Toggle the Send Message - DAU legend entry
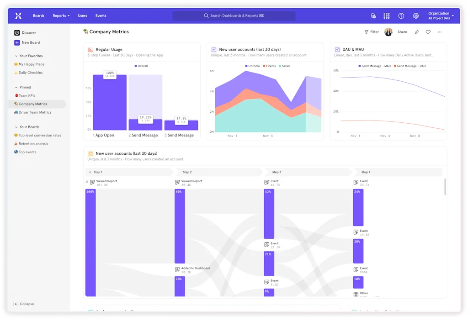468x319 pixels. (411, 66)
